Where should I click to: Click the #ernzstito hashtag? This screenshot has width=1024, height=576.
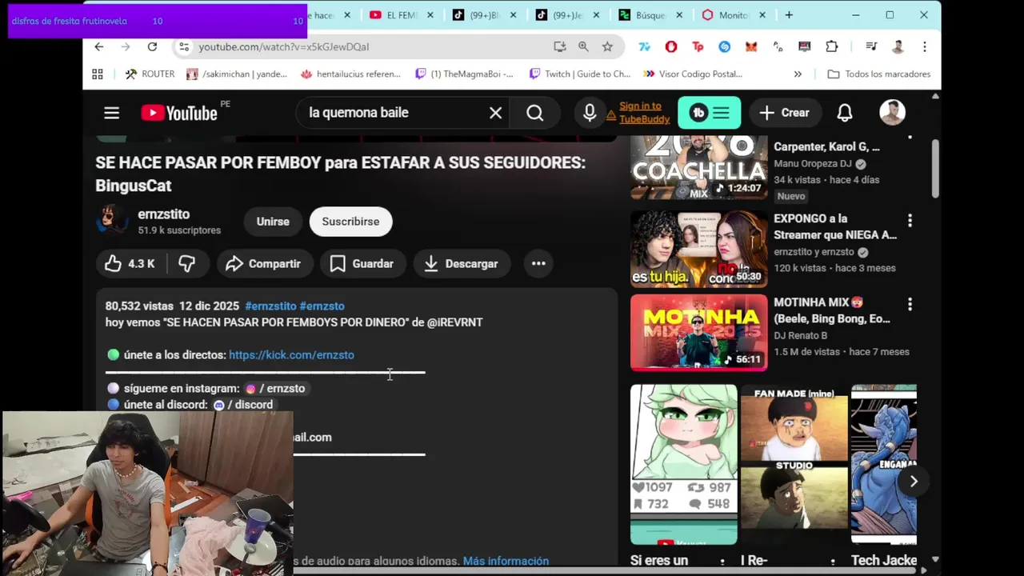tap(270, 306)
